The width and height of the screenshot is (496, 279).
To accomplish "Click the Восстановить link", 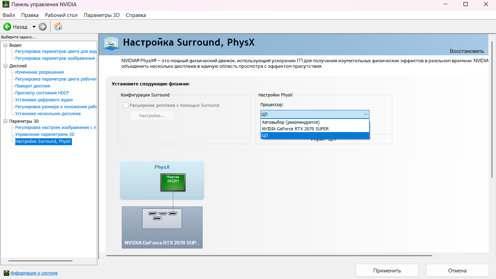I will 467,51.
